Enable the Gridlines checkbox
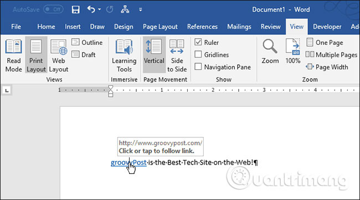The height and width of the screenshot is (200, 360). pos(198,55)
